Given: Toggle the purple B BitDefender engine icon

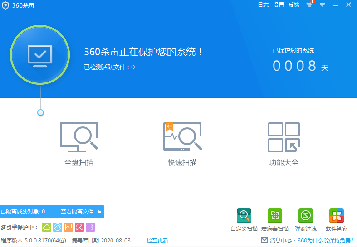Looking at the screenshot, I should 90,227.
